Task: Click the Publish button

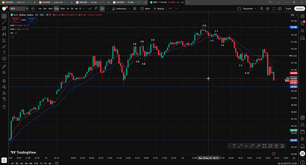Action: click(x=300, y=8)
